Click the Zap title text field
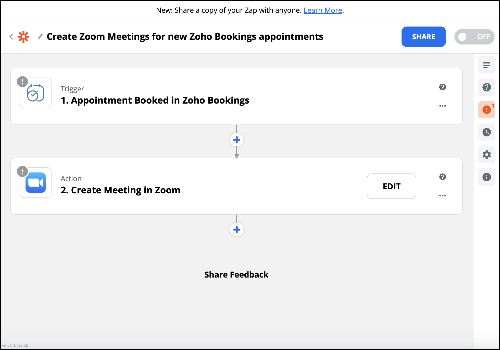The width and height of the screenshot is (500, 350). click(185, 37)
